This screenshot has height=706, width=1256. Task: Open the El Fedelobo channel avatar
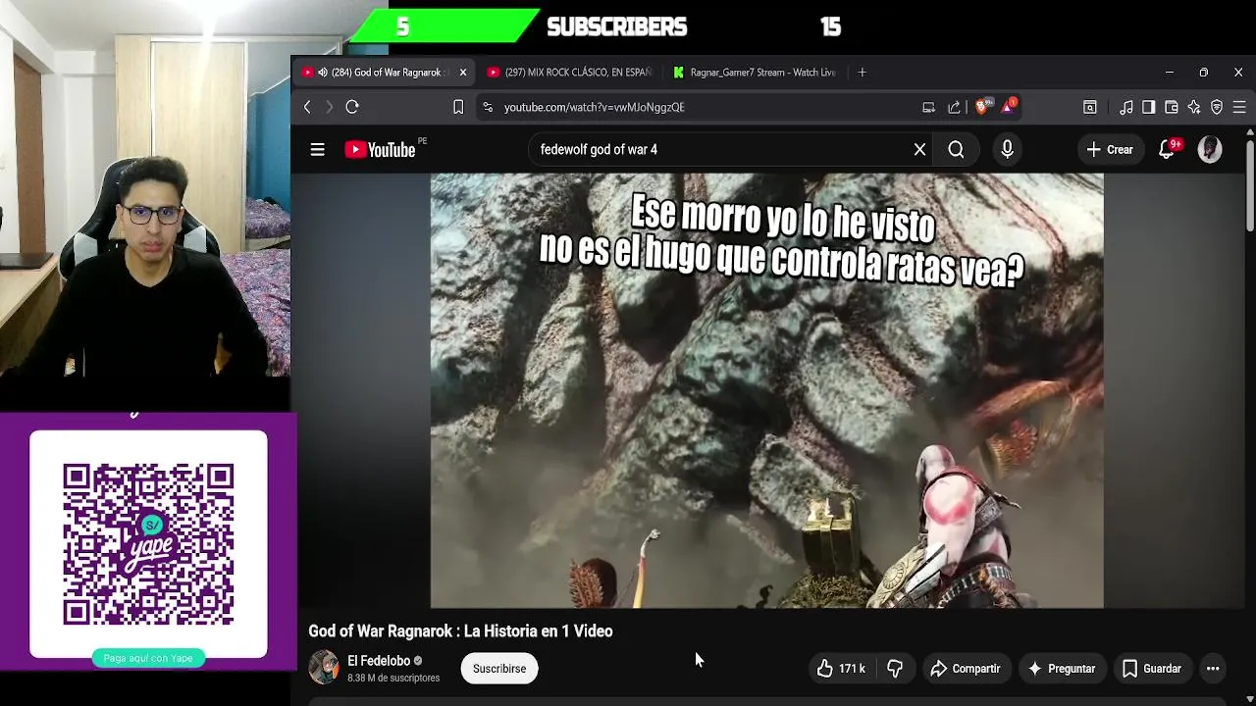[x=324, y=668]
